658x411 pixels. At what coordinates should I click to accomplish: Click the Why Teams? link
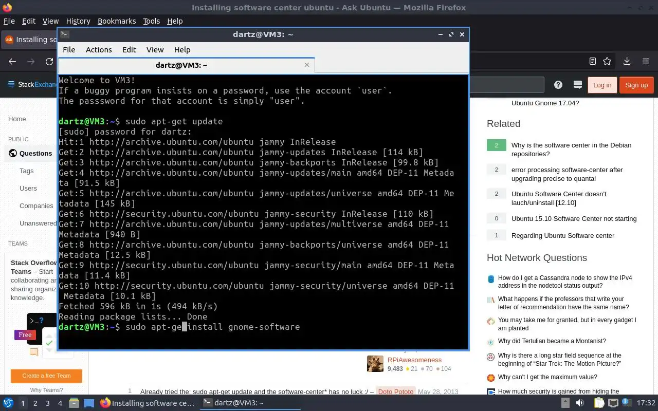tap(46, 390)
